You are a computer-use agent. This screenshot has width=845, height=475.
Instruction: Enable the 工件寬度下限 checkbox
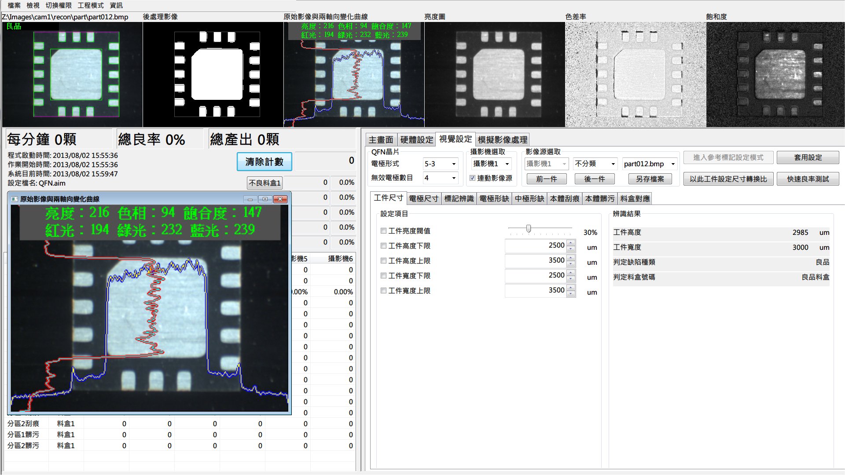pyautogui.click(x=383, y=275)
